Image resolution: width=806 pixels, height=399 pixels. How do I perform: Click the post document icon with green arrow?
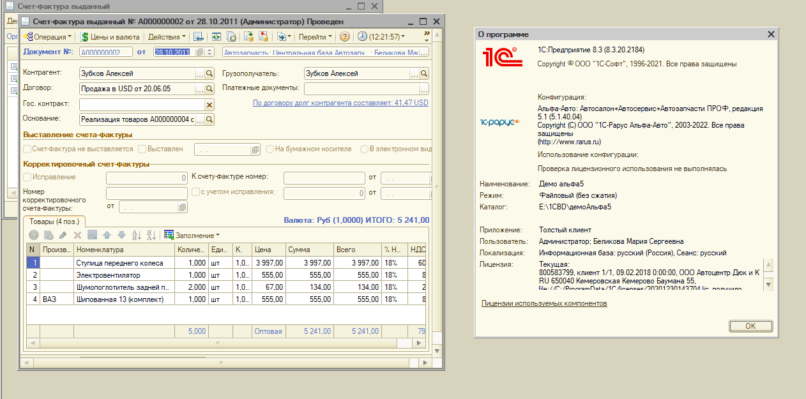tap(248, 36)
